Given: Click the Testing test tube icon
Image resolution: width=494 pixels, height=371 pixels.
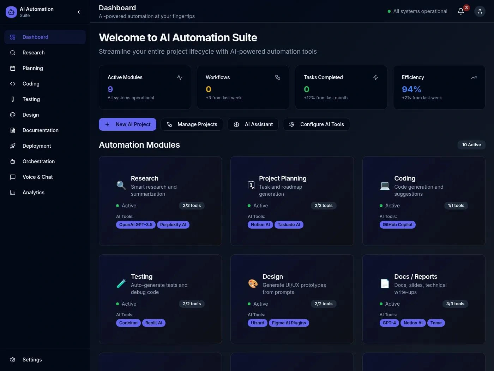Looking at the screenshot, I should pyautogui.click(x=121, y=283).
